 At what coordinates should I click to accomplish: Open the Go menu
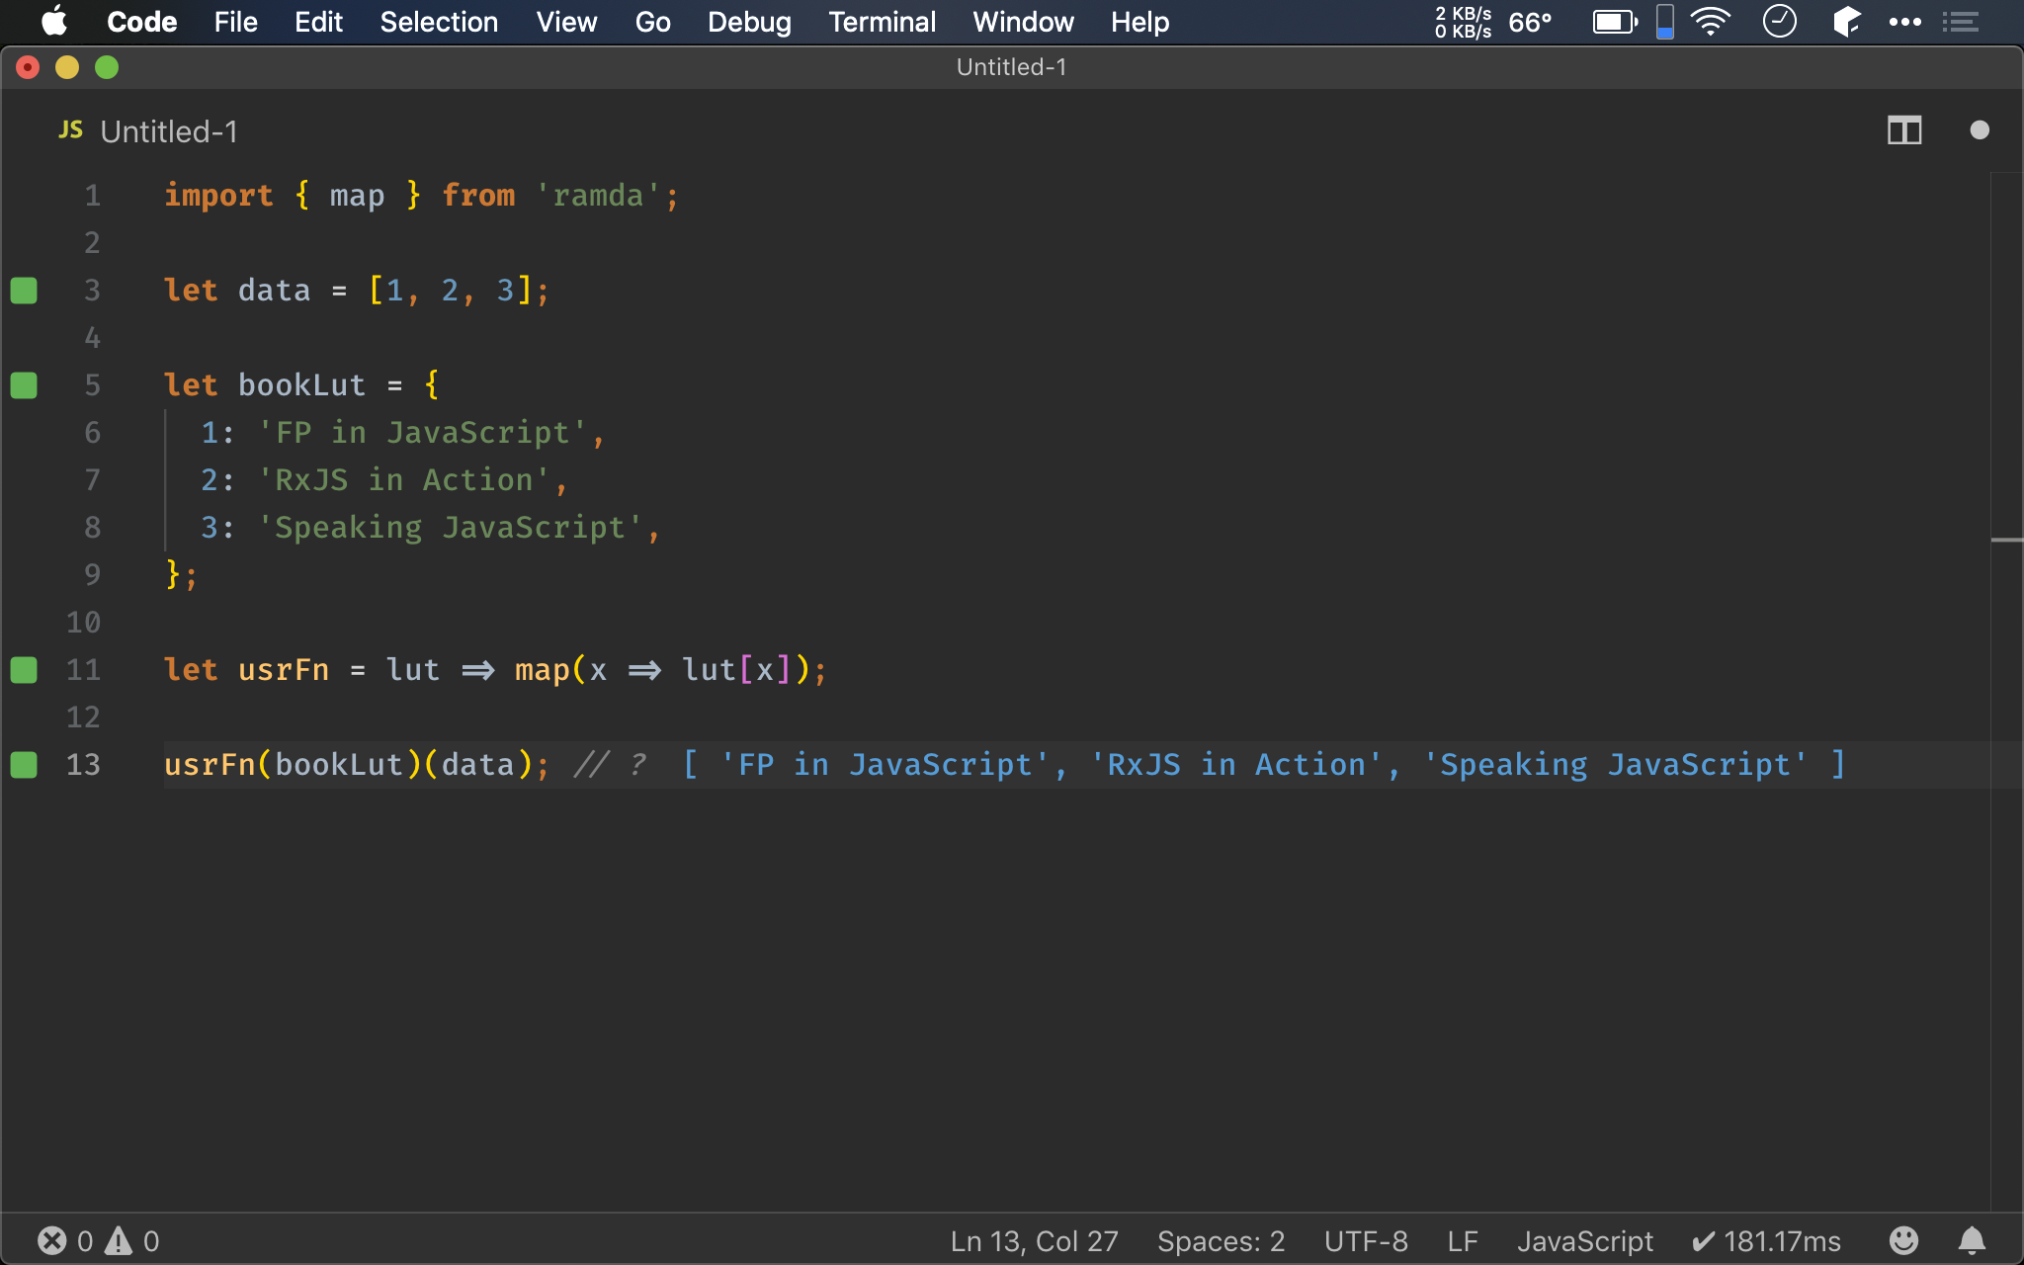pos(652,22)
